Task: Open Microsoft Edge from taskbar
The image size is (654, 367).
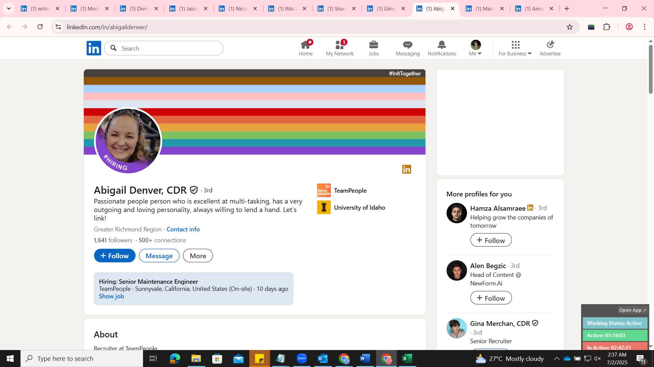Action: pos(175,359)
